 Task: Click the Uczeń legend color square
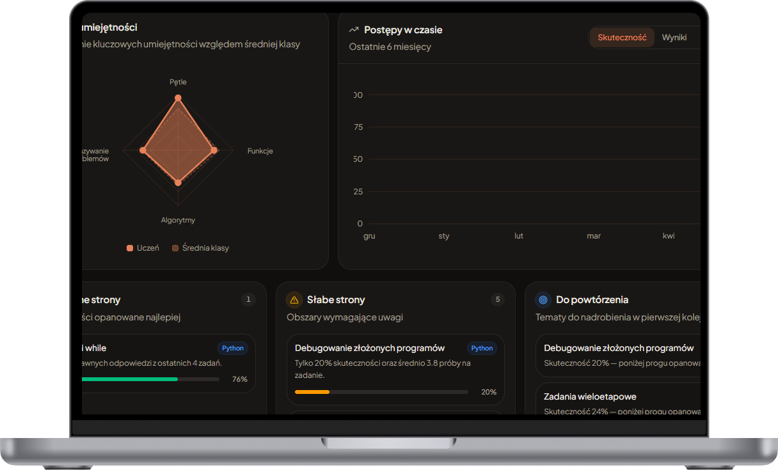click(130, 248)
